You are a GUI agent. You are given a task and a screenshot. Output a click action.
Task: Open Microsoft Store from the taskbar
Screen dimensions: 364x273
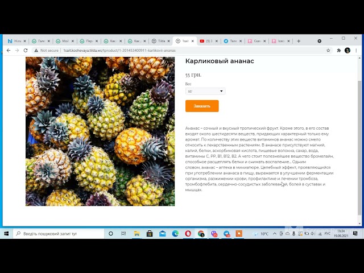(150, 234)
